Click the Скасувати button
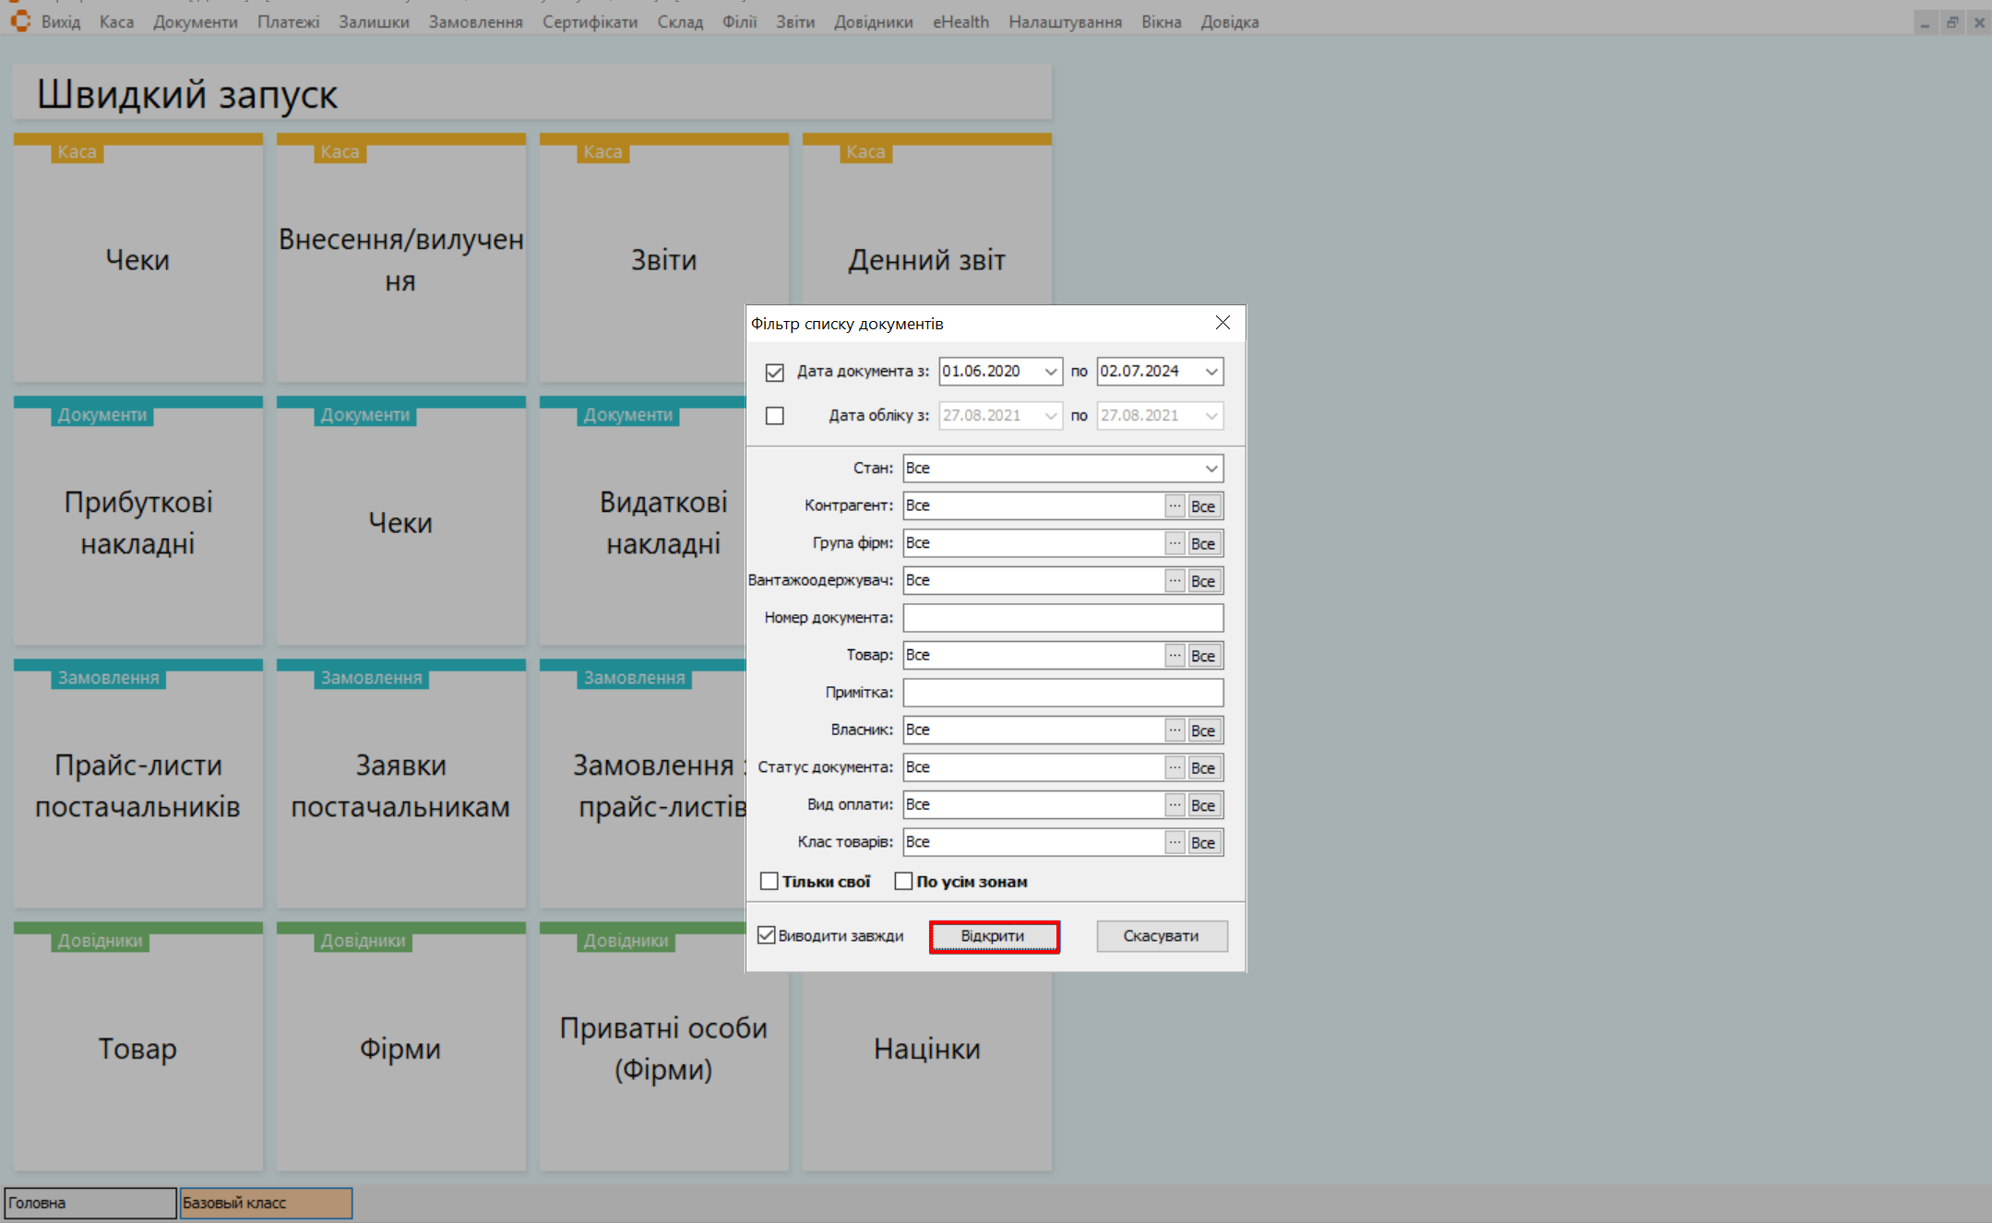This screenshot has width=1992, height=1223. (1161, 936)
